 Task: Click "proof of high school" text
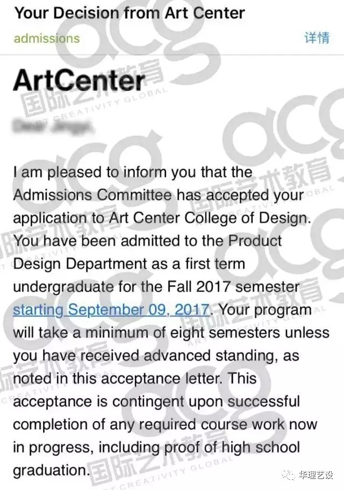(x=232, y=448)
